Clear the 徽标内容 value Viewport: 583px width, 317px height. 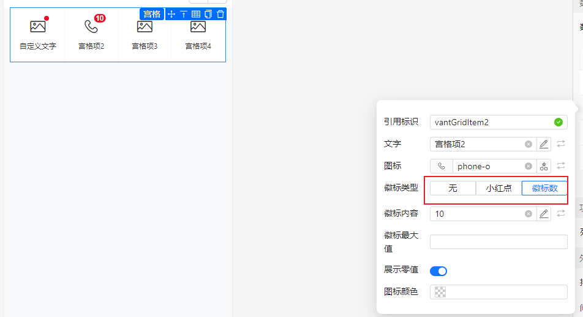pyautogui.click(x=528, y=214)
